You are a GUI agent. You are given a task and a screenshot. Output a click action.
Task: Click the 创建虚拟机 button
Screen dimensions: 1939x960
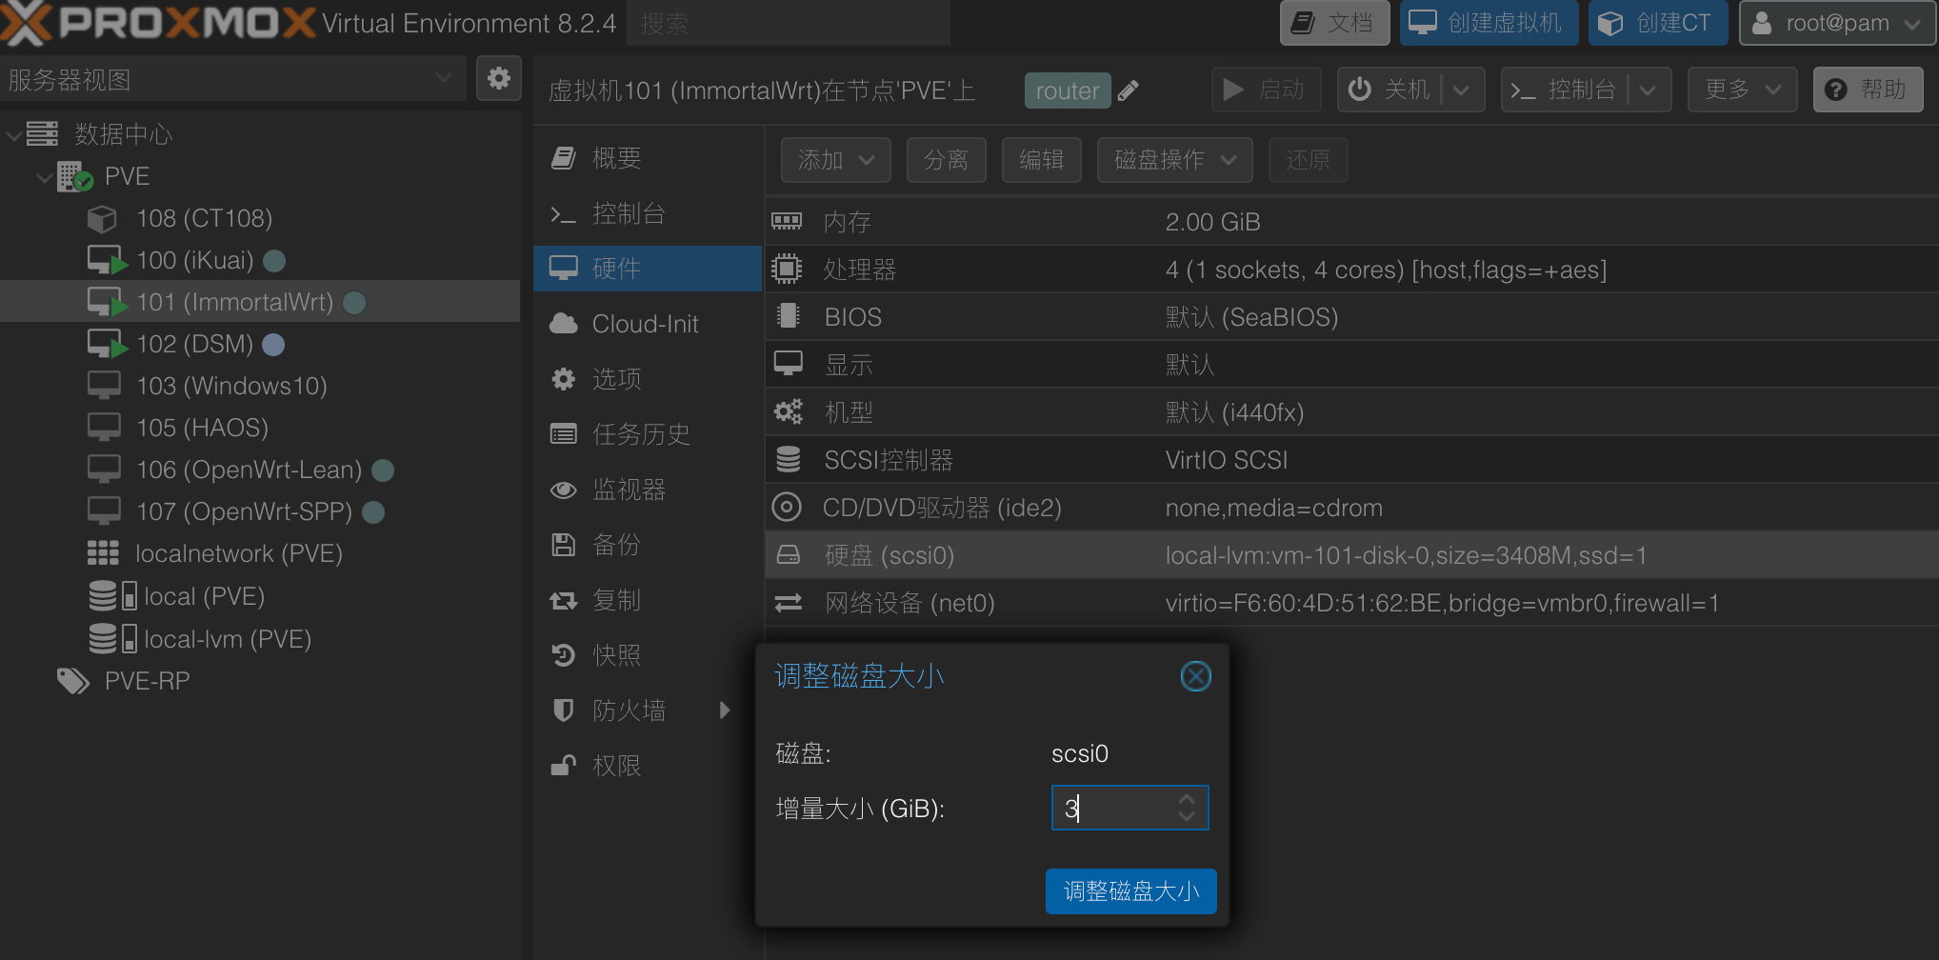(1489, 23)
